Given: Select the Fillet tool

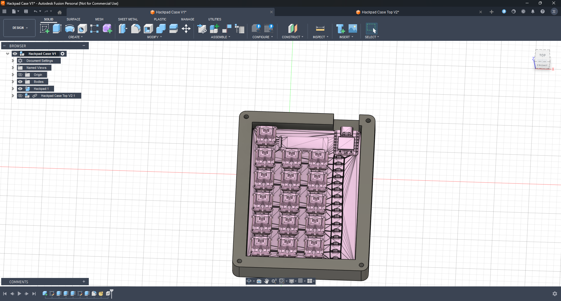Looking at the screenshot, I should (x=136, y=29).
